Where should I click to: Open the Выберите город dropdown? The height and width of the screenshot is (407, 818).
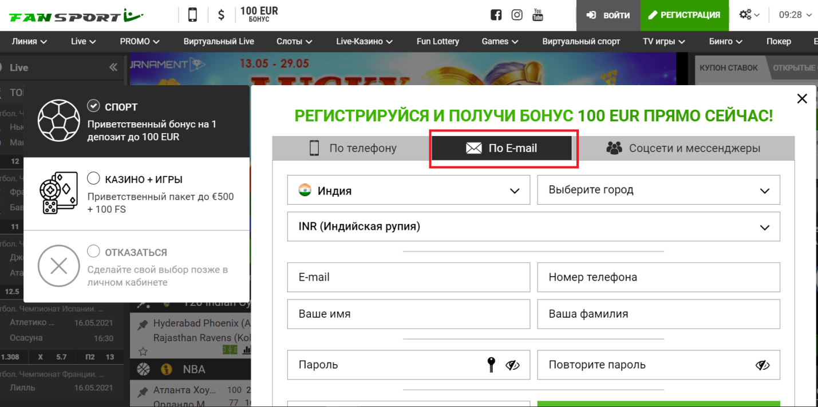click(x=658, y=190)
